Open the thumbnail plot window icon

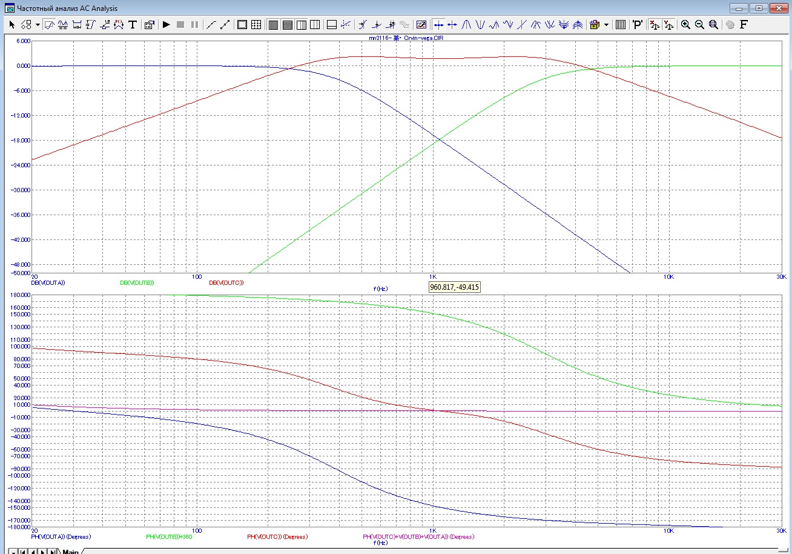[x=422, y=25]
